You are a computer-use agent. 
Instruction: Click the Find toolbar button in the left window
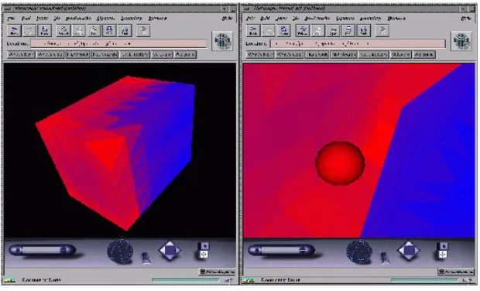(125, 31)
